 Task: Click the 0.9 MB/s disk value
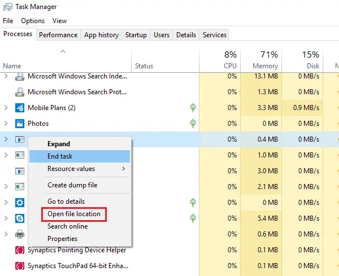point(306,108)
